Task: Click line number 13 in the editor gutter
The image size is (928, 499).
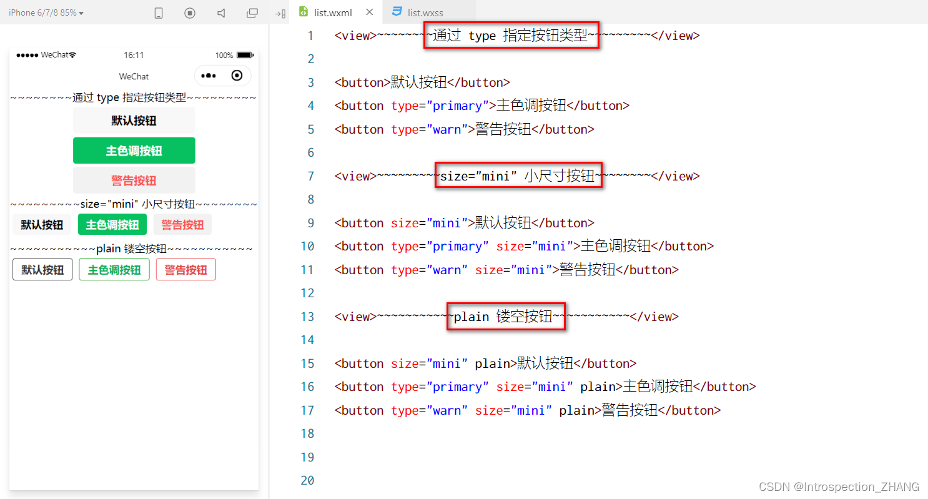Action: (x=307, y=317)
